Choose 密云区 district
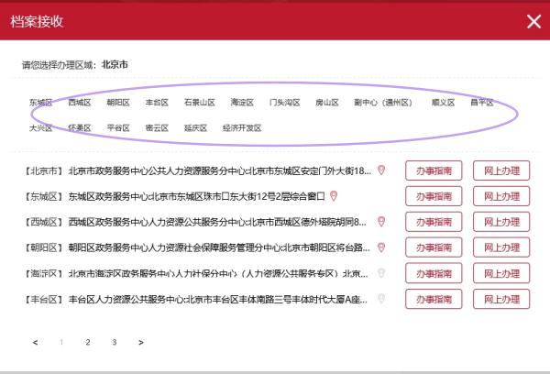 tap(157, 128)
